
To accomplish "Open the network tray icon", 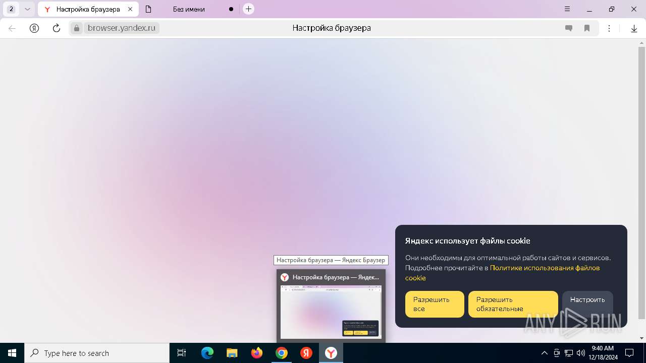I will click(569, 353).
